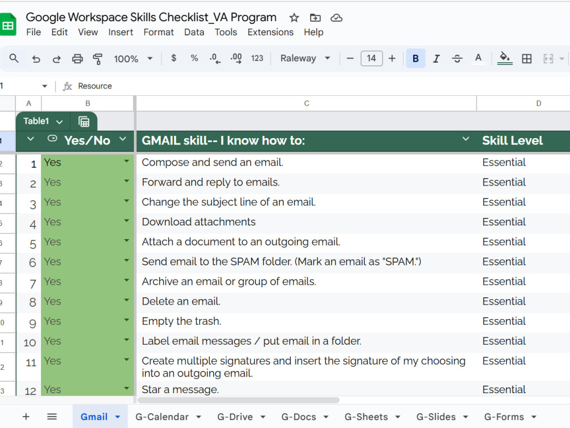The image size is (570, 428).
Task: Open the Insert menu
Action: [121, 33]
